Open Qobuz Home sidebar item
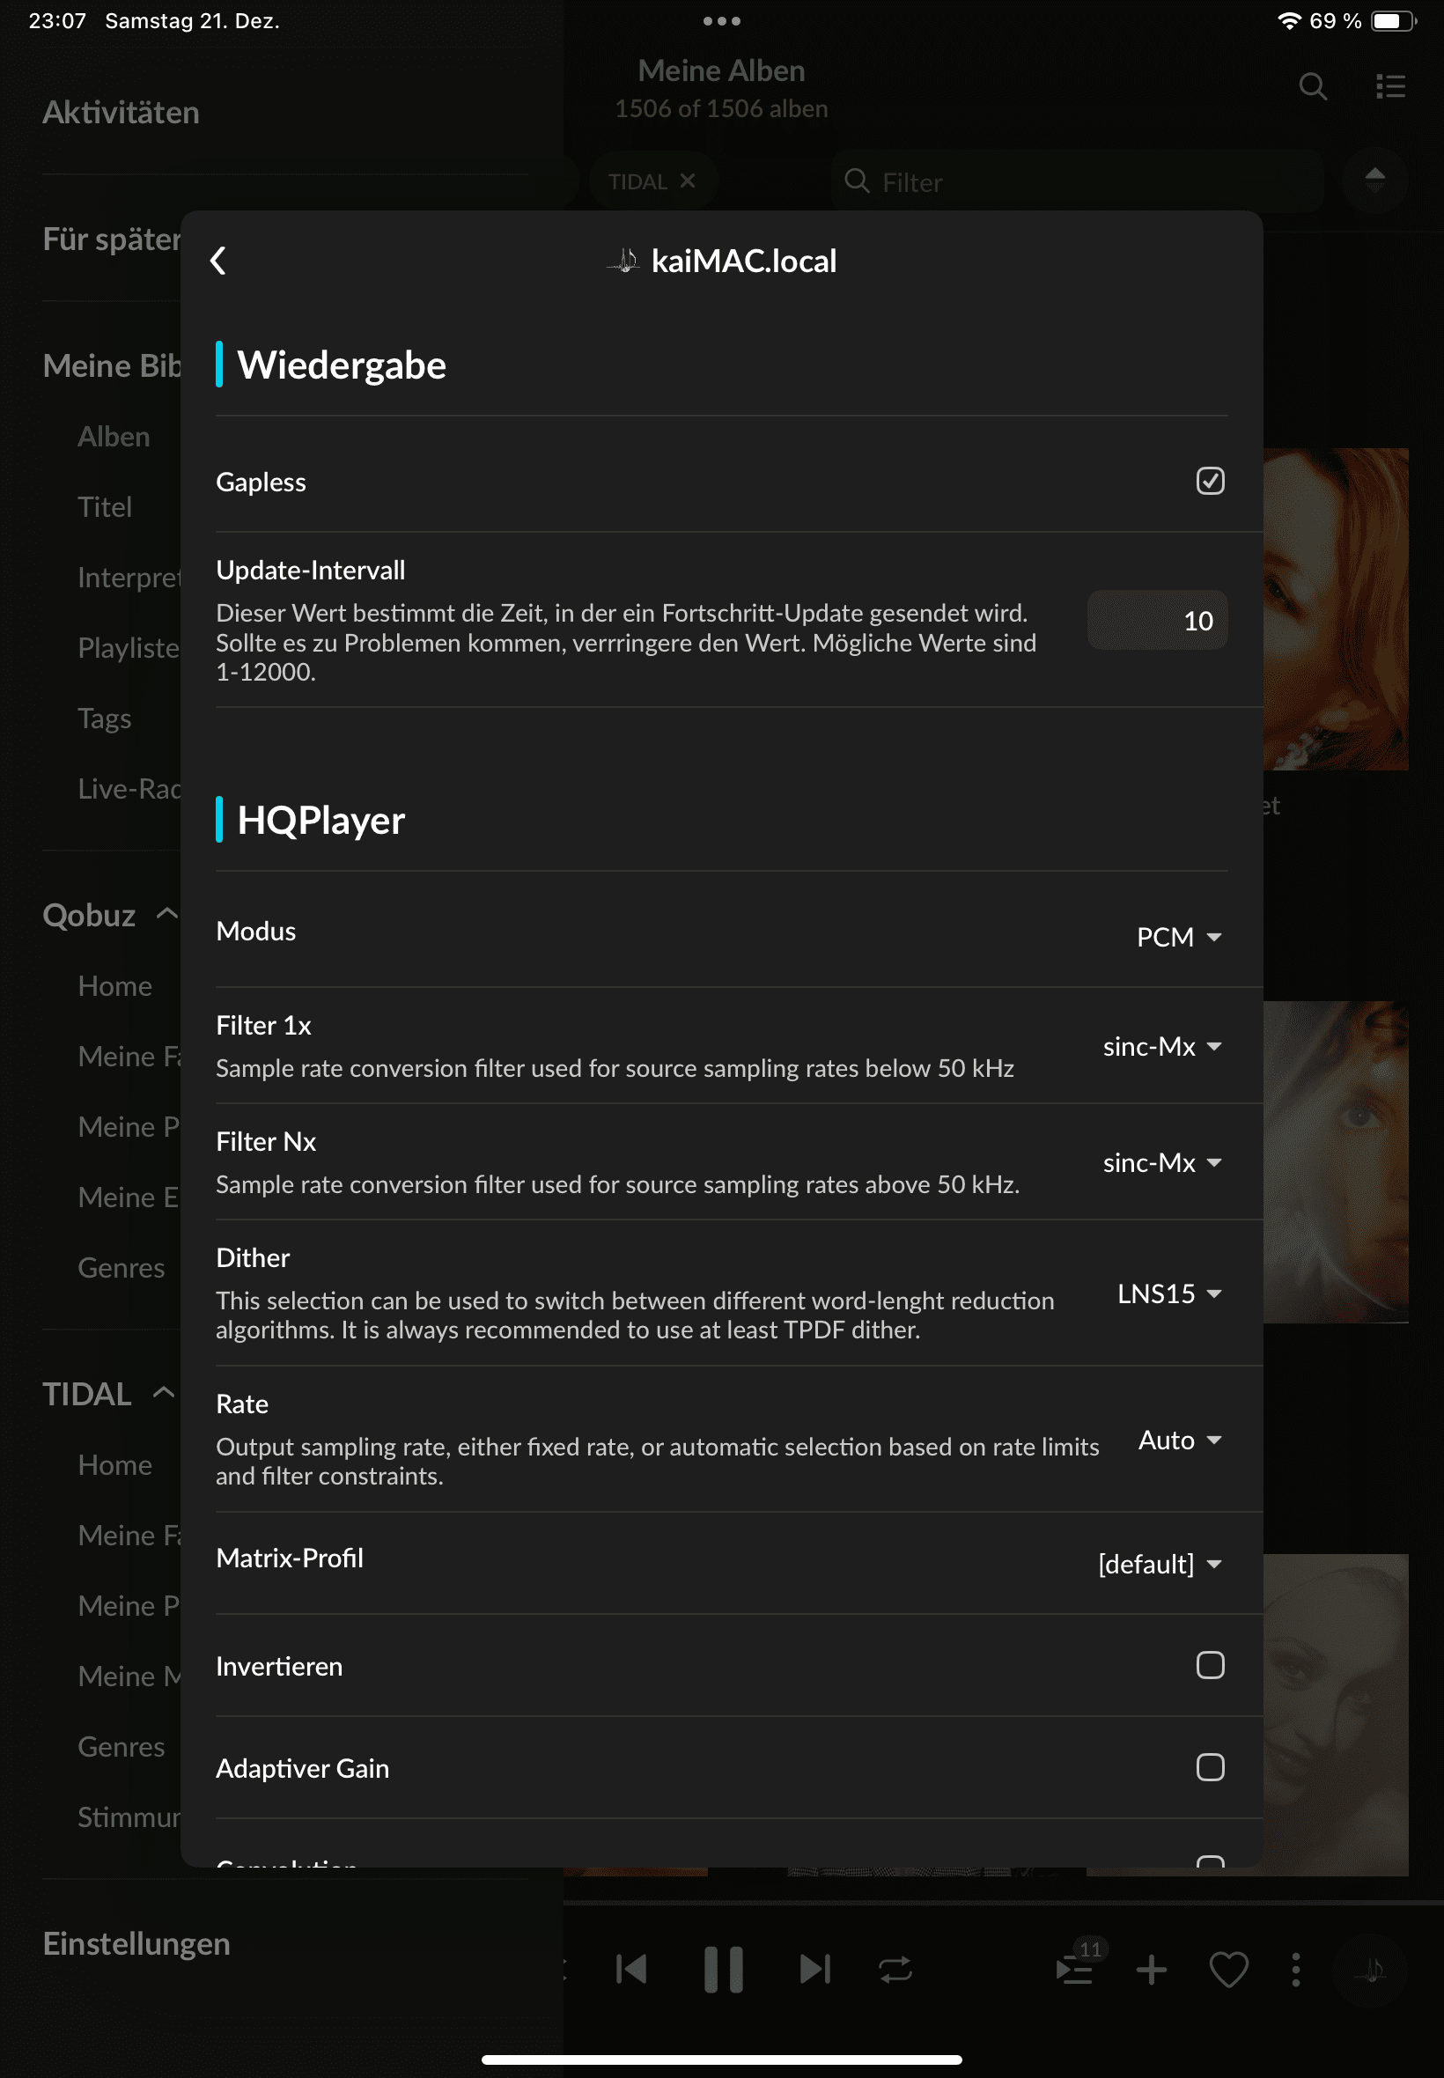 click(x=115, y=986)
